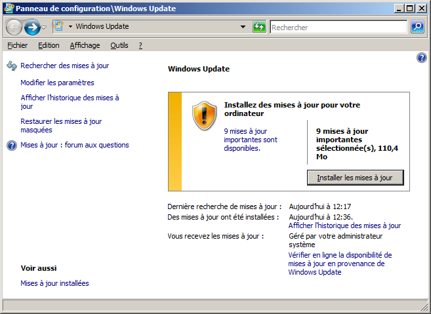Open help via the blue question mark icon
Image resolution: width=431 pixels, height=314 pixels.
pyautogui.click(x=422, y=58)
